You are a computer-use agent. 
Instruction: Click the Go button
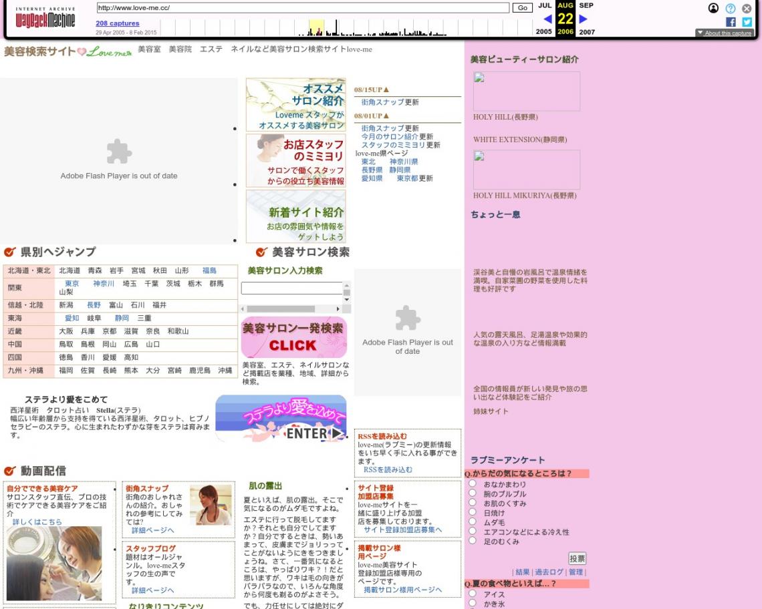coord(523,8)
